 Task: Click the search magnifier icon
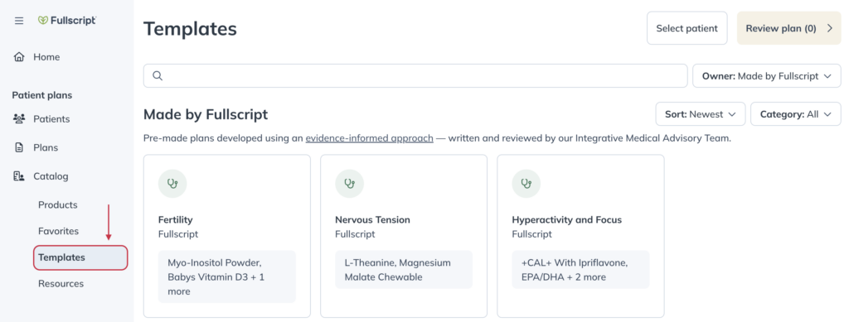click(x=158, y=75)
